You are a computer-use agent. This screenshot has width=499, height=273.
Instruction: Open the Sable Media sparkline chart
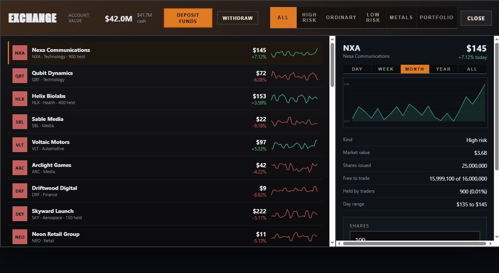[294, 122]
